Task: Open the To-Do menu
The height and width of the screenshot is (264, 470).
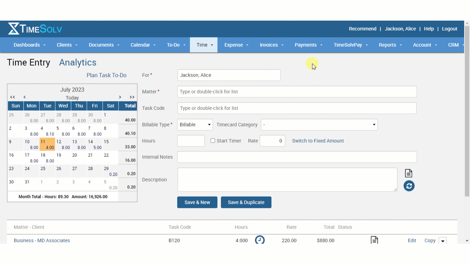Action: click(x=176, y=45)
